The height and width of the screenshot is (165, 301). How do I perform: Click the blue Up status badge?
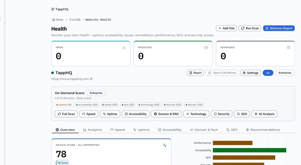(268, 73)
